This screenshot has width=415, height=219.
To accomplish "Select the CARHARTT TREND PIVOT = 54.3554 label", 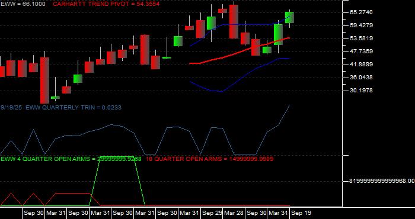I will pyautogui.click(x=106, y=4).
